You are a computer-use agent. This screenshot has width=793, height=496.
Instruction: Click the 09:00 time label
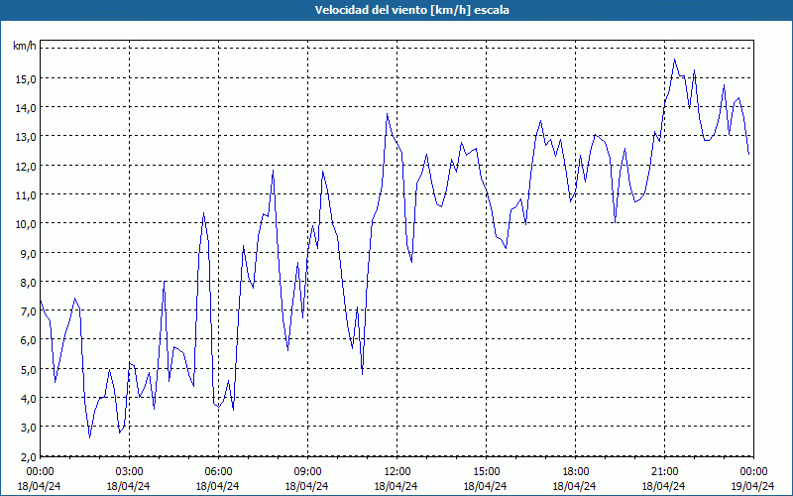click(x=307, y=472)
